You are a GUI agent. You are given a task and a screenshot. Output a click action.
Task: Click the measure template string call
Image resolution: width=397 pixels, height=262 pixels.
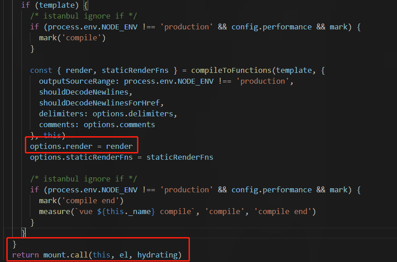[x=177, y=212]
